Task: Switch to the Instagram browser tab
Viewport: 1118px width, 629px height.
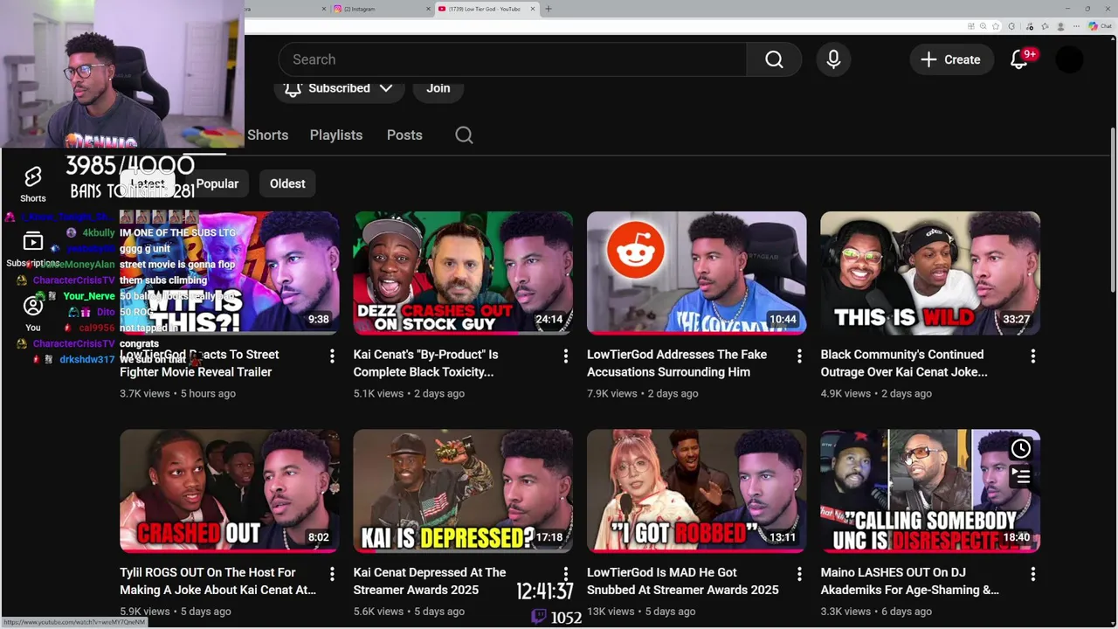Action: tap(380, 9)
